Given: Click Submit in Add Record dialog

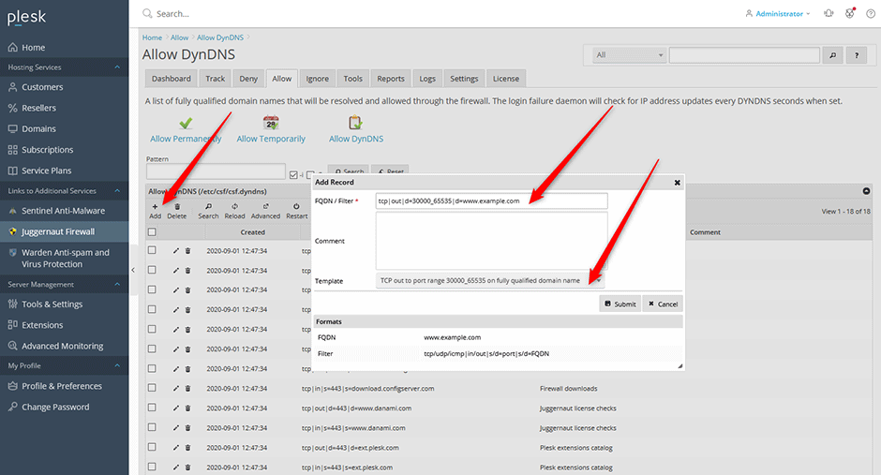Looking at the screenshot, I should point(620,304).
